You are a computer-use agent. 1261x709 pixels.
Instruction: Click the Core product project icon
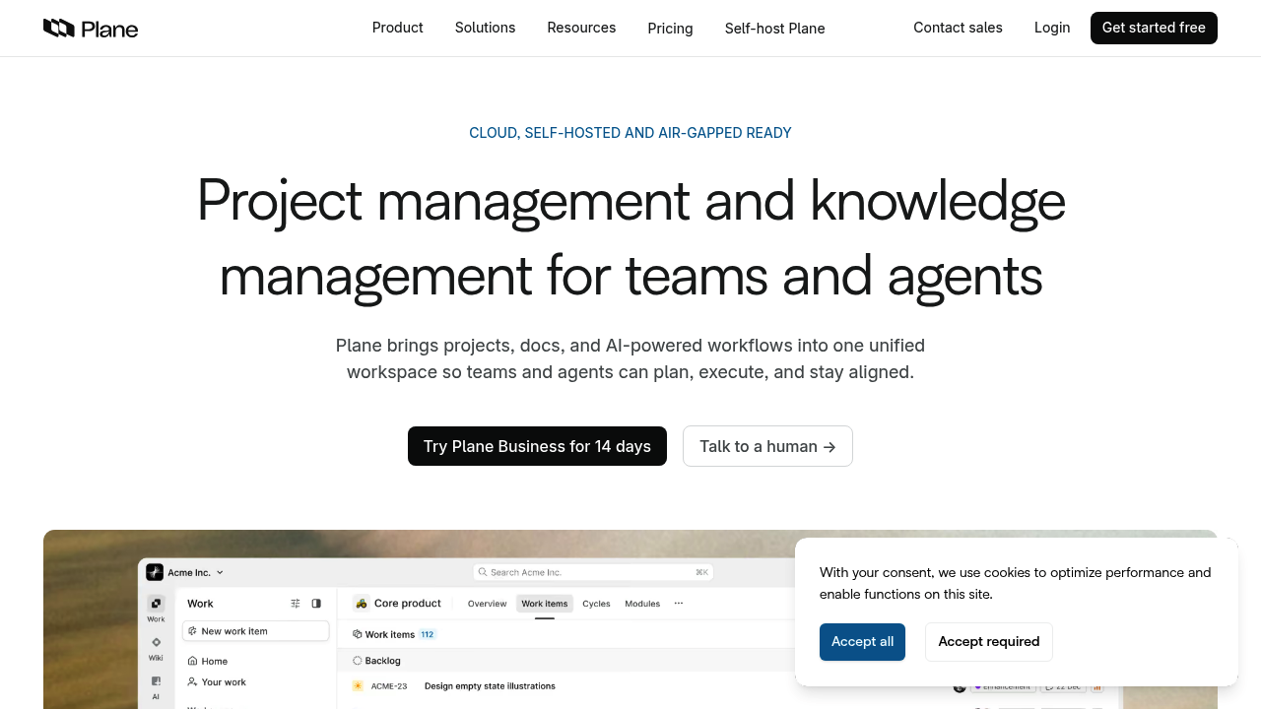[362, 604]
